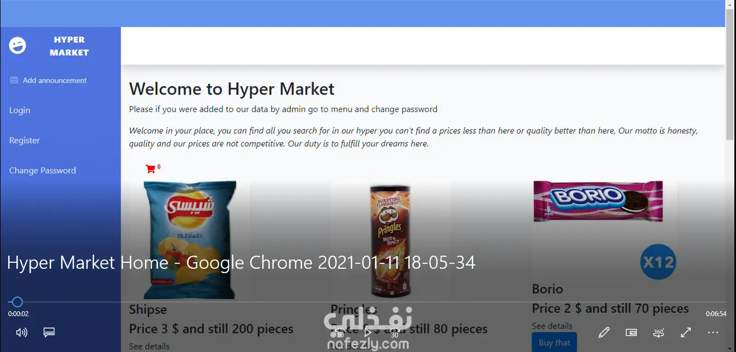Click the page vertical scrollbar thumb
Viewport: 736px width, 352px height.
click(730, 74)
